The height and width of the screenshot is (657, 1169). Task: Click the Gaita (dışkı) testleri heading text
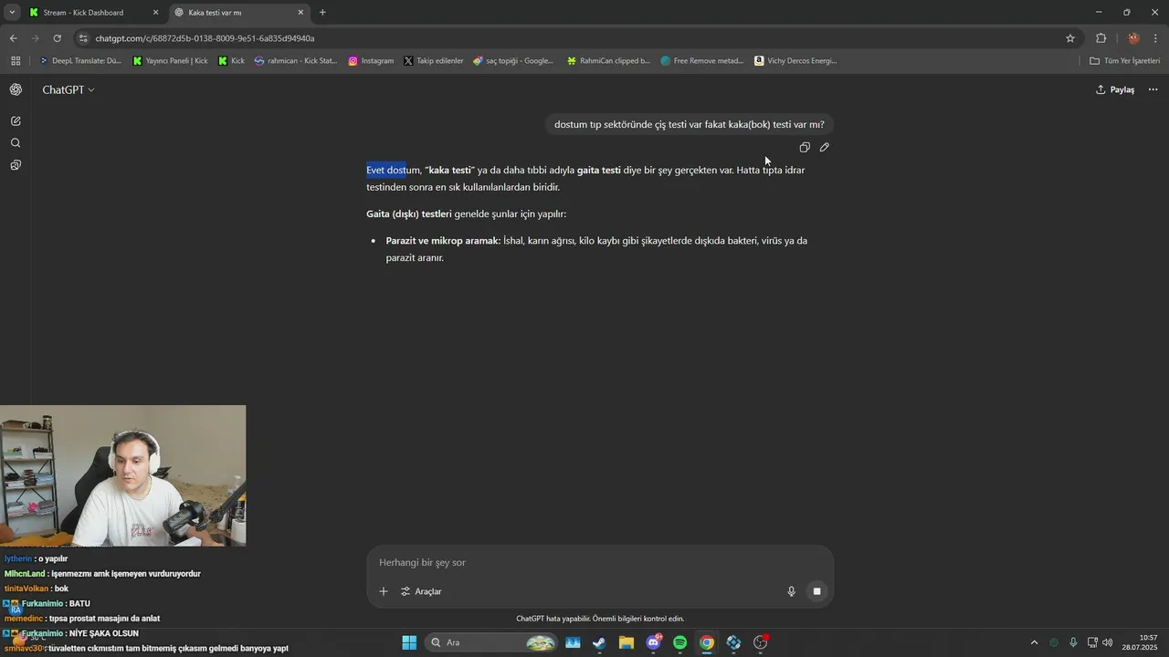[409, 214]
